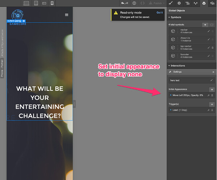The width and height of the screenshot is (217, 180).
Task: Switch to phone portrait view
Action: tap(52, 3)
